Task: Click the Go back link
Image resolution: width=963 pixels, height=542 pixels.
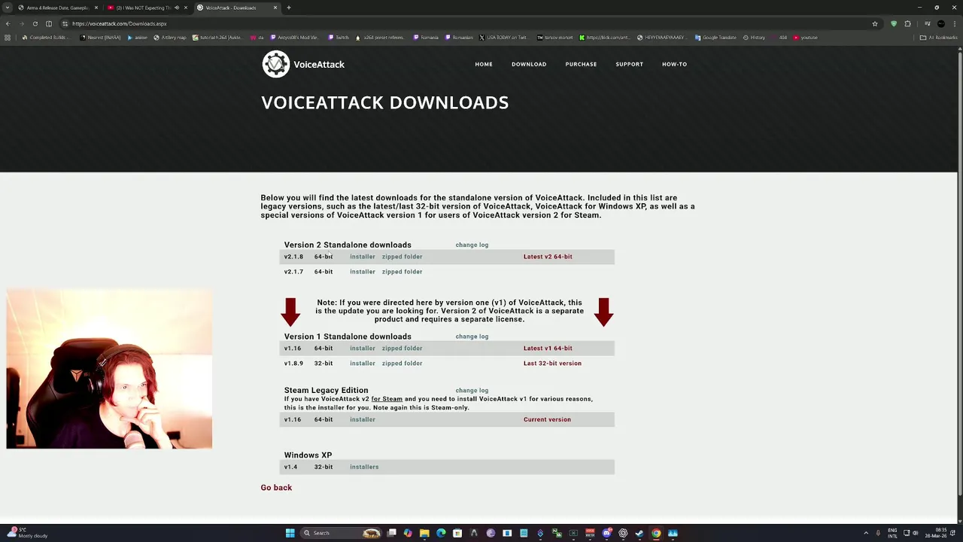Action: pyautogui.click(x=276, y=488)
